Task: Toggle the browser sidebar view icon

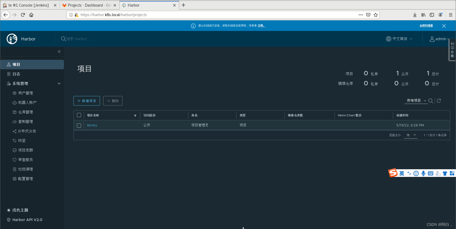Action: pos(432,15)
